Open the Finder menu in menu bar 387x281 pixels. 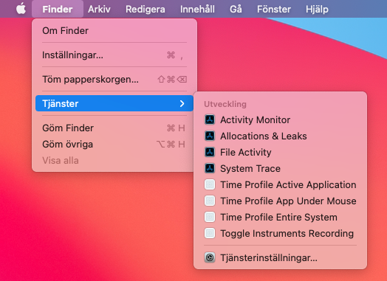pyautogui.click(x=58, y=9)
